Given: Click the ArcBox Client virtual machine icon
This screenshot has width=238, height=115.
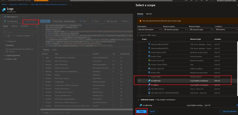Looking at the screenshot, I should [149, 56].
